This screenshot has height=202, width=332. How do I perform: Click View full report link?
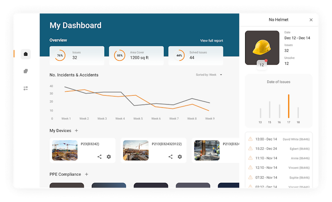(211, 40)
